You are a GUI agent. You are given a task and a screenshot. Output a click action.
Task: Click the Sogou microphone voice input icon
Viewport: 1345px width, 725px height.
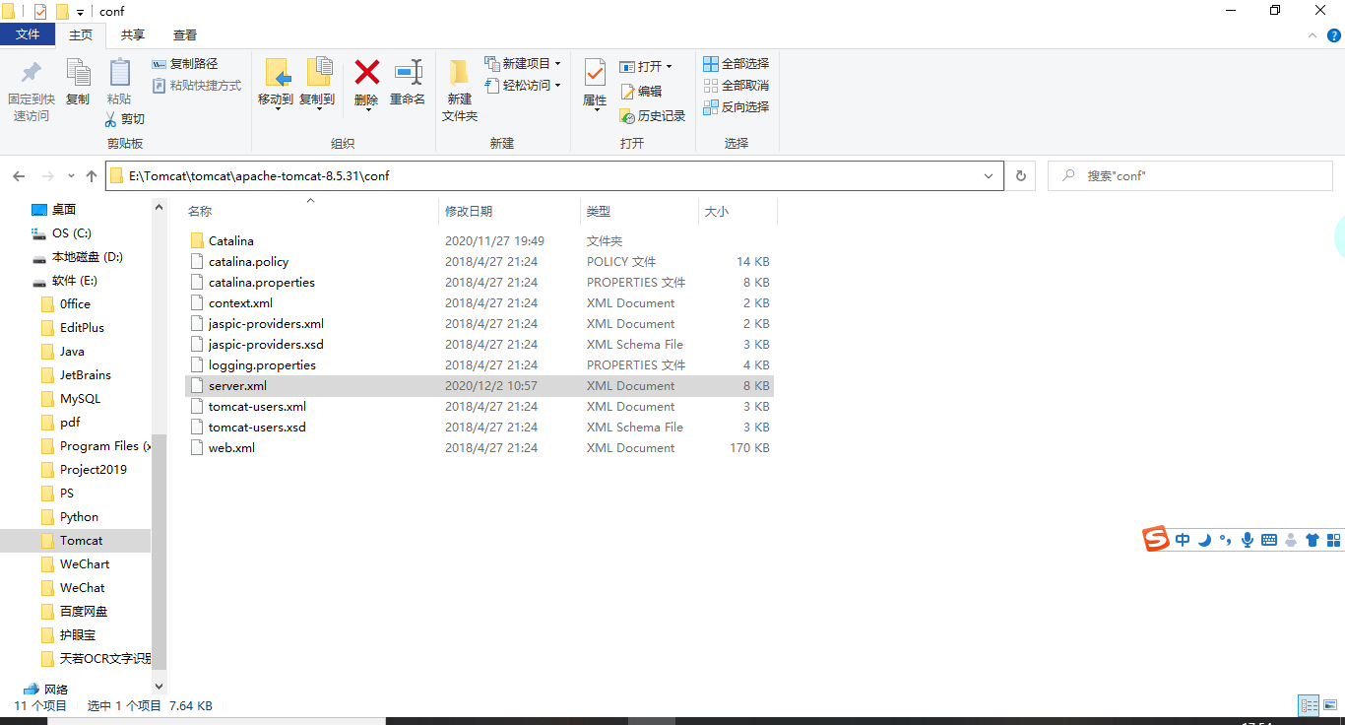pyautogui.click(x=1248, y=540)
